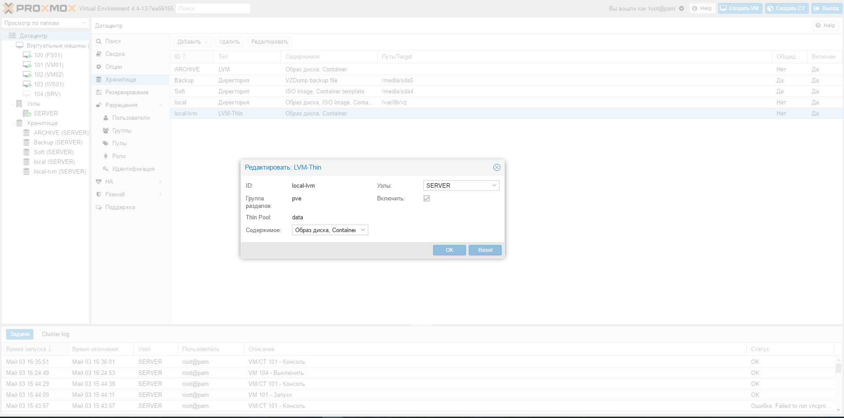Screen dimensions: 844x418
Task: Click the Поддержка chat icon
Action: click(x=99, y=207)
